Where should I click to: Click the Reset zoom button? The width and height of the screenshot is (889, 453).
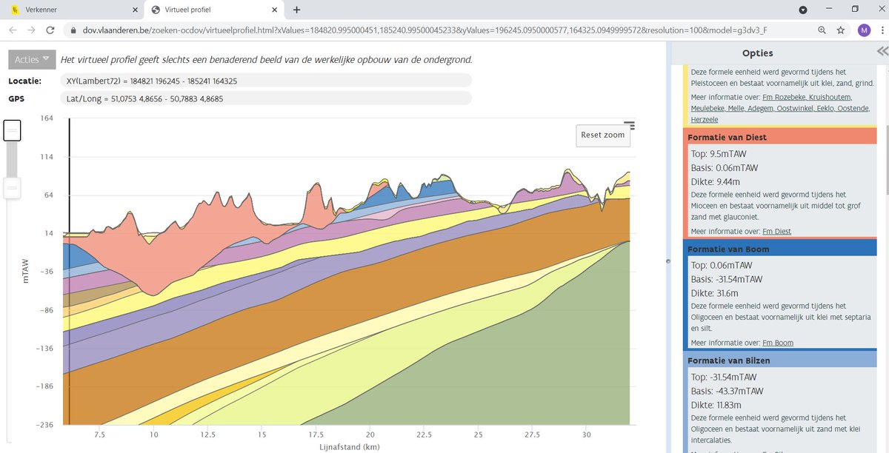coord(603,135)
